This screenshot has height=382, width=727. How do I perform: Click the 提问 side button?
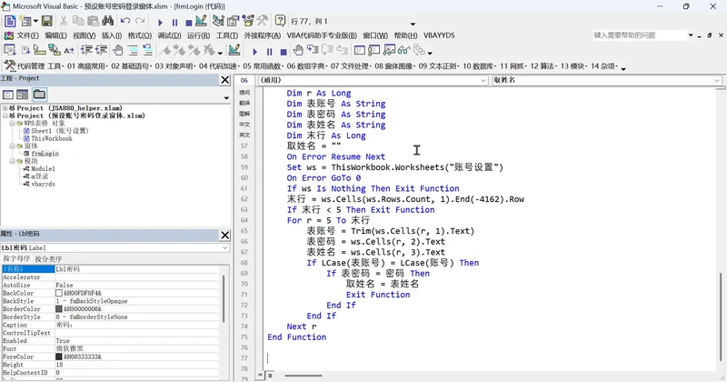click(x=244, y=93)
